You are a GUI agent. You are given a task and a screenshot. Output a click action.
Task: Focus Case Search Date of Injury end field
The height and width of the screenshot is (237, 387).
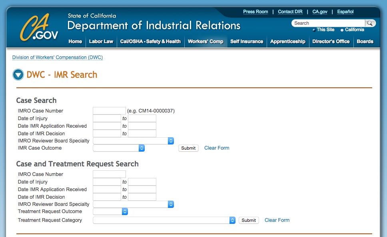pyautogui.click(x=142, y=118)
